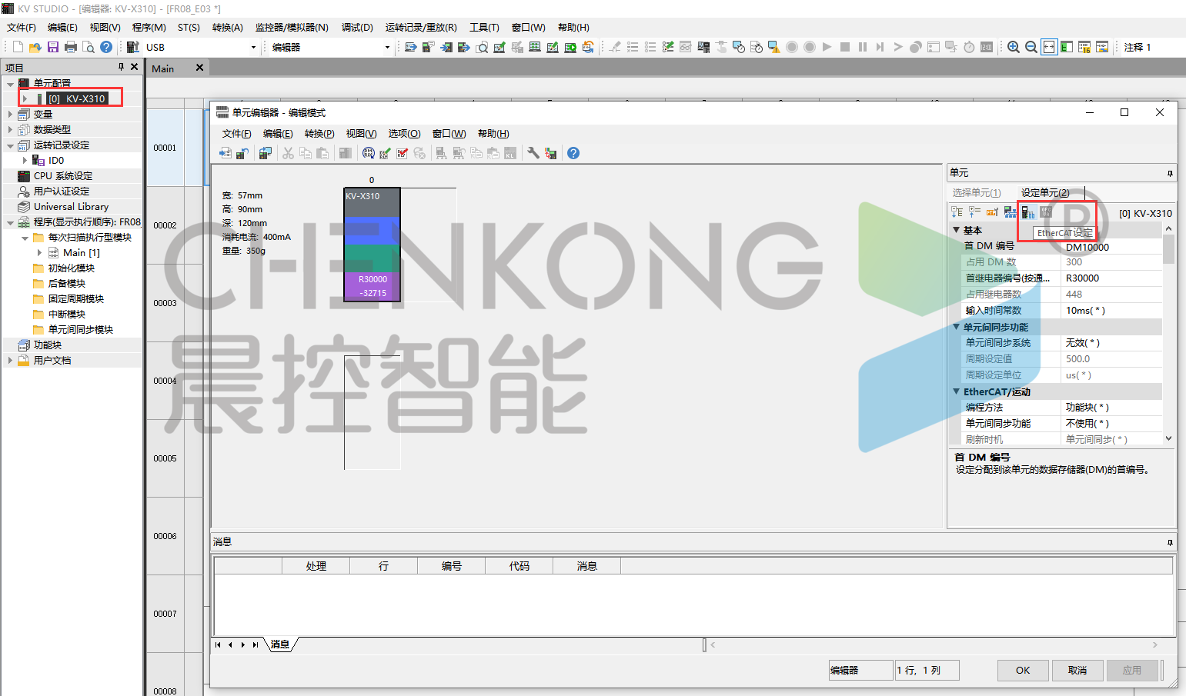Screen dimensions: 1186x696
Task: Click the 消息 sheet tab at bottom
Action: coord(280,644)
